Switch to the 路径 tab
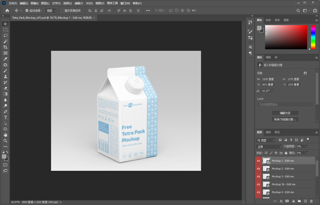 coord(277,132)
